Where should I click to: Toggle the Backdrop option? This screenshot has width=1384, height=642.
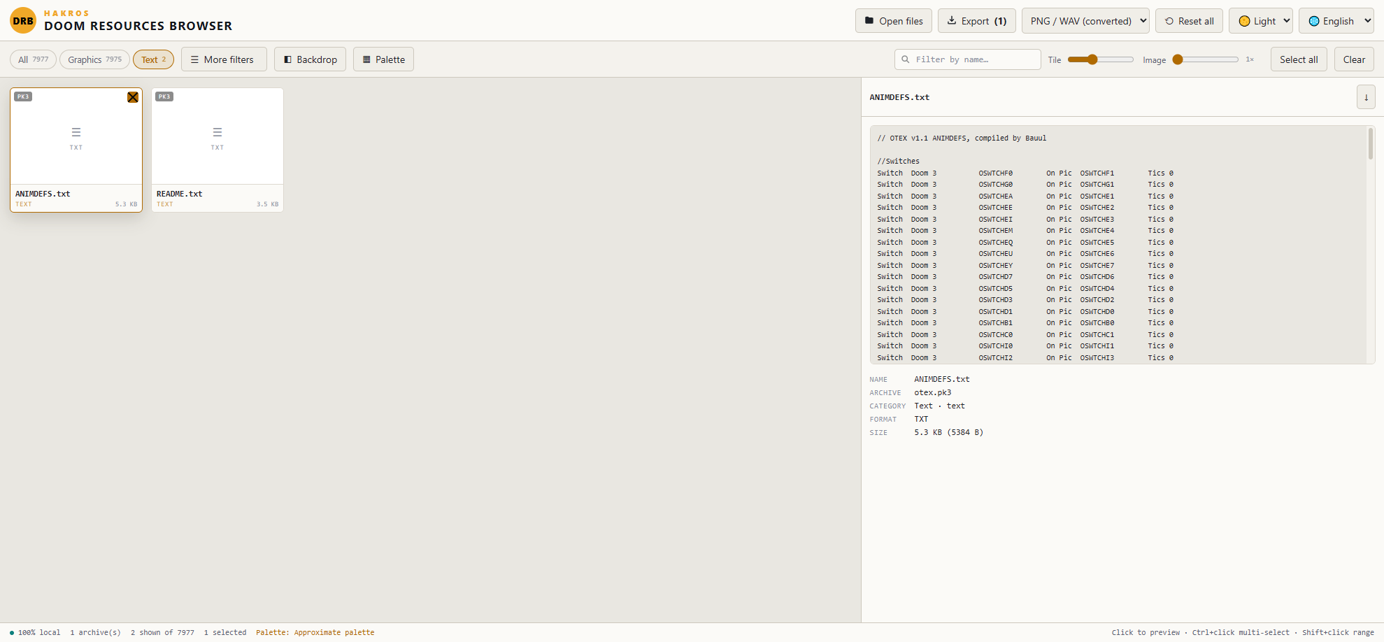310,59
